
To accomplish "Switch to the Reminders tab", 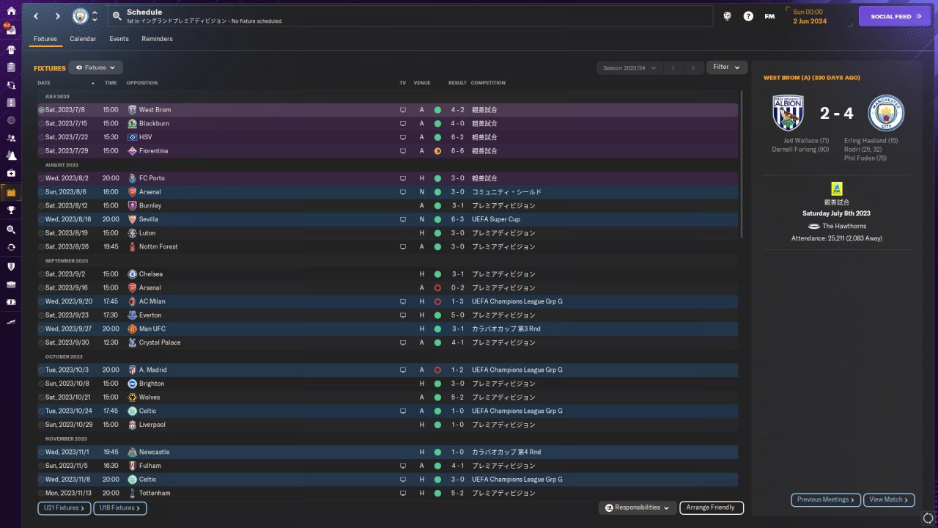I will [157, 39].
